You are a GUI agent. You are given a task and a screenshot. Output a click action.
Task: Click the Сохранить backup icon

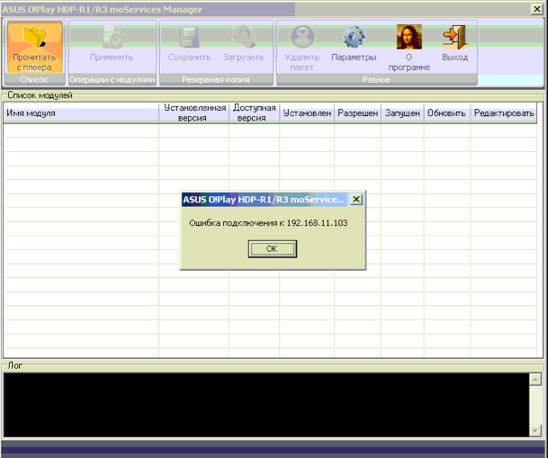coord(189,38)
